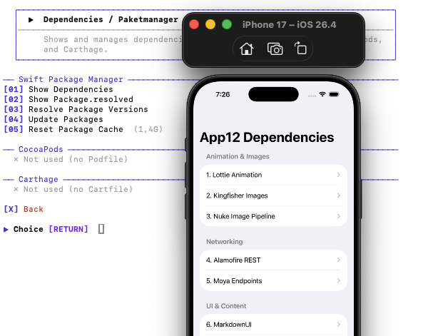The height and width of the screenshot is (336, 433).
Task: Open the Kingfisher Images row chevron
Action: (x=338, y=195)
